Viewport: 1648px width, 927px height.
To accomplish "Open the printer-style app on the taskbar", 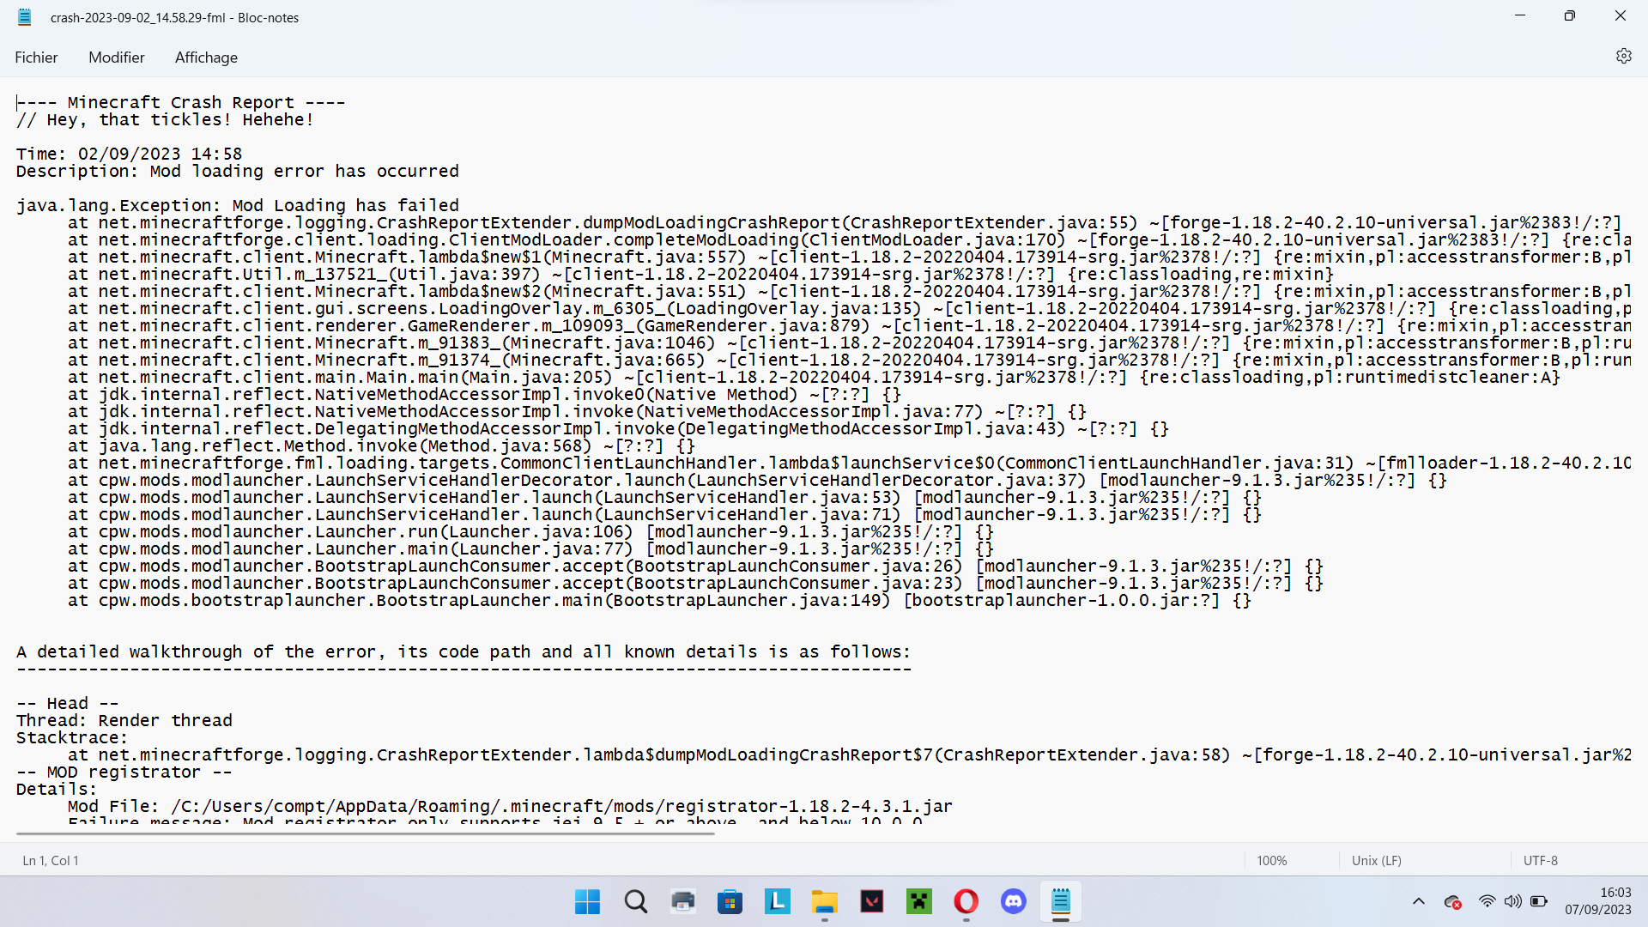I will coord(683,901).
